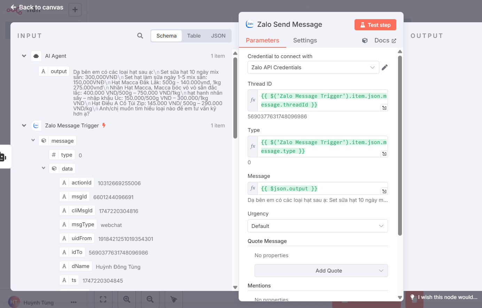This screenshot has width=482, height=308.
Task: Select the msgType field
Action: (x=78, y=224)
